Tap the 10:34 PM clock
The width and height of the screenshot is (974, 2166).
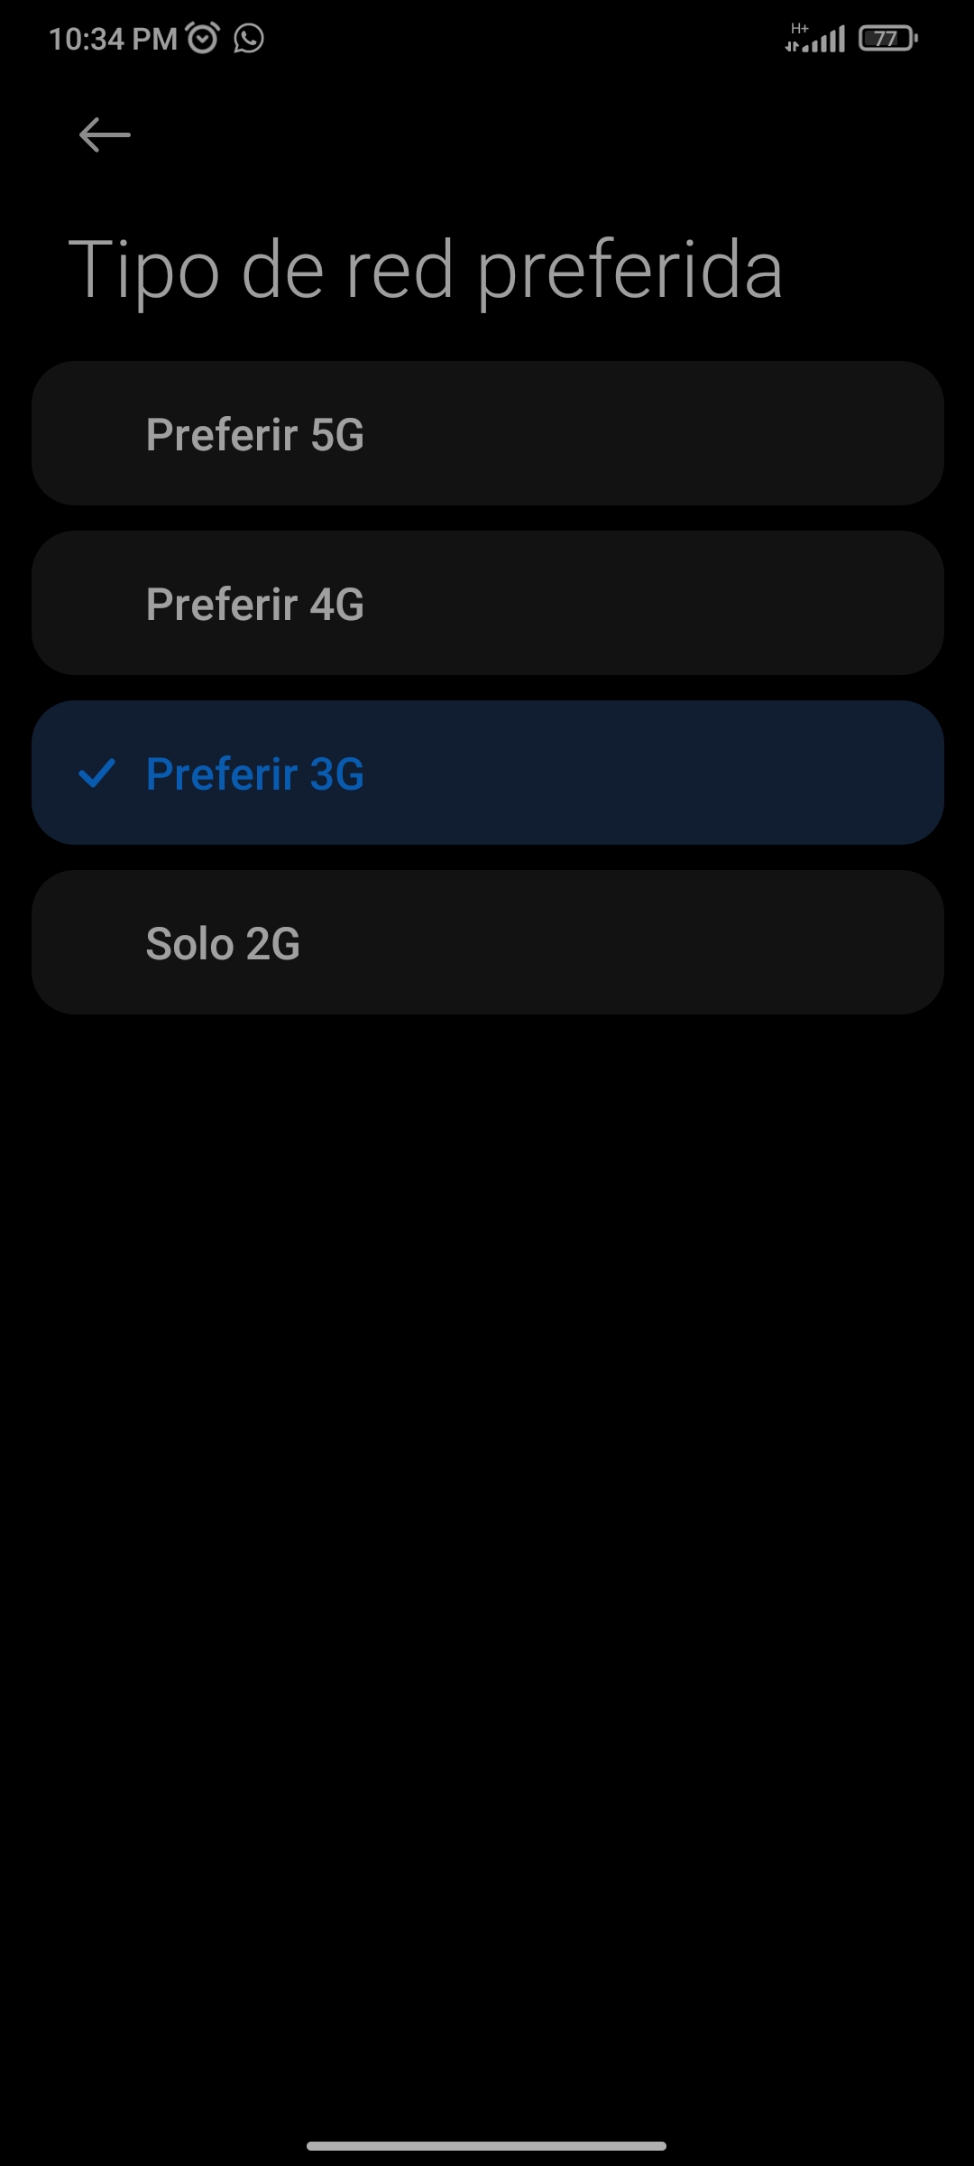[113, 39]
